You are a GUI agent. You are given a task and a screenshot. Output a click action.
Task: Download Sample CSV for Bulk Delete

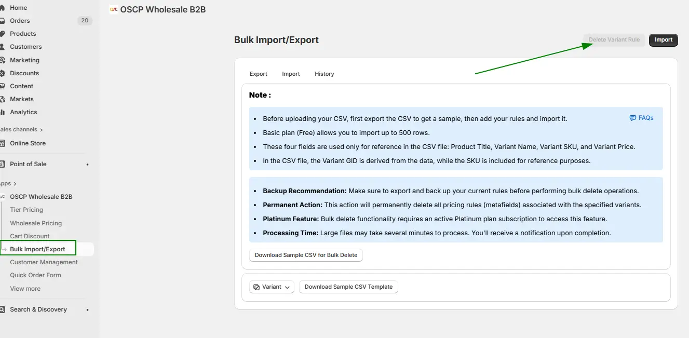tap(306, 255)
